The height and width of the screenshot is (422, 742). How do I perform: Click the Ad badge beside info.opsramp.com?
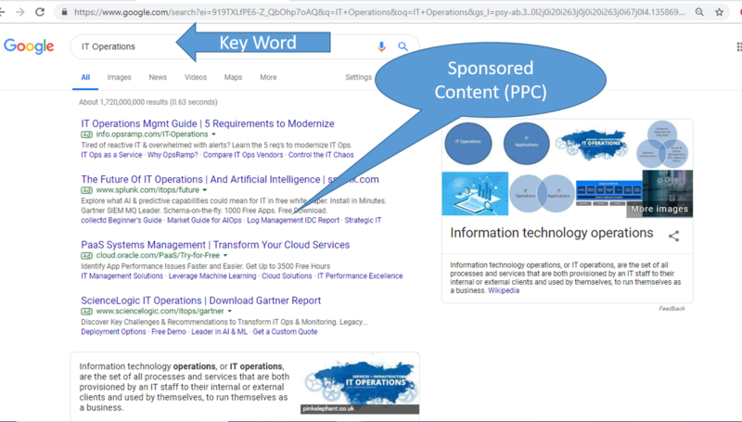86,134
